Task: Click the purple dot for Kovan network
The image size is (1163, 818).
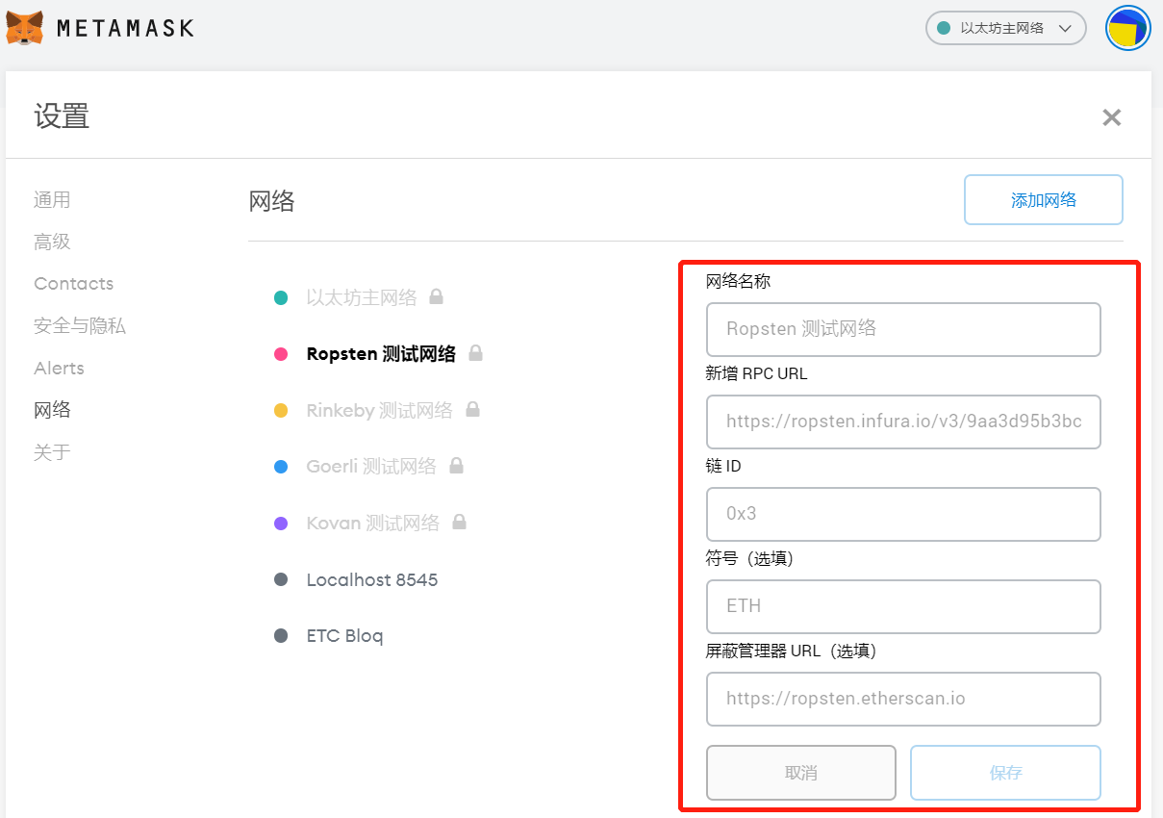Action: pyautogui.click(x=281, y=524)
